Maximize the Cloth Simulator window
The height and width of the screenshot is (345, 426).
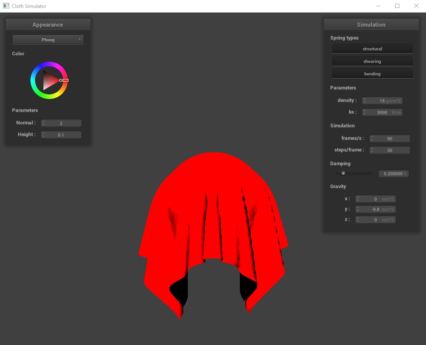(397, 6)
